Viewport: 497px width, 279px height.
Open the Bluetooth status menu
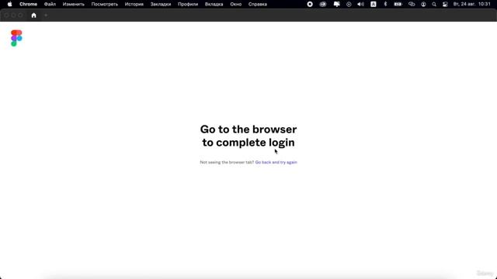pos(385,4)
